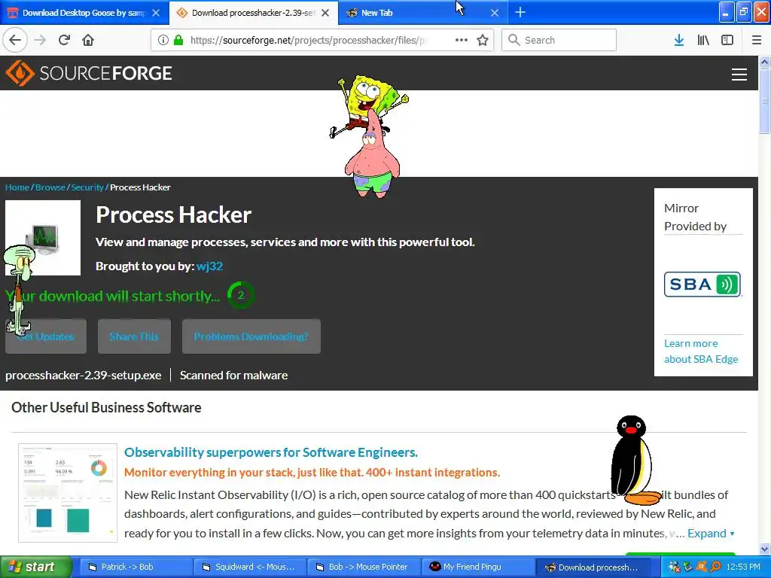This screenshot has width=771, height=578.
Task: Go back with the browser back arrow
Action: coord(15,40)
